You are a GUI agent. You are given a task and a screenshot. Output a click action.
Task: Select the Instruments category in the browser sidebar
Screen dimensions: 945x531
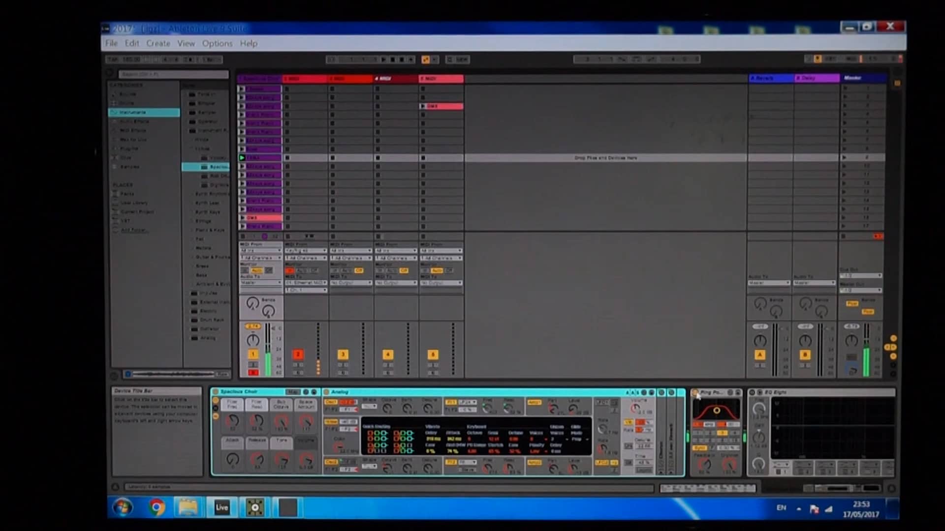[x=145, y=112]
